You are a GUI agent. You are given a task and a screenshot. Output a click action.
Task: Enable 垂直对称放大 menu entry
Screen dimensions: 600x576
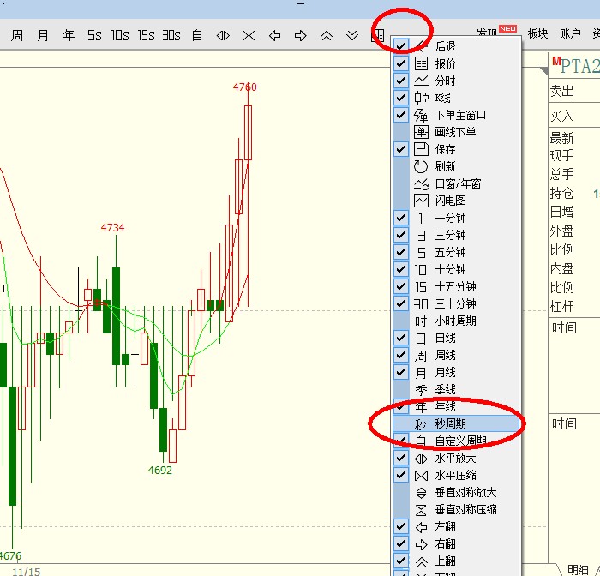point(456,493)
